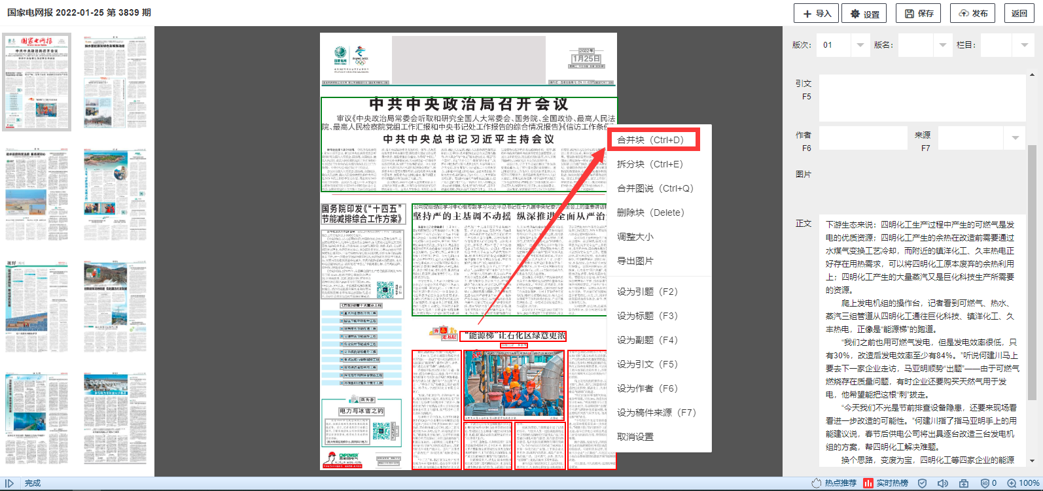The height and width of the screenshot is (491, 1043).
Task: Select the 坚持严的主基调不动摇 headline block
Action: pos(510,216)
